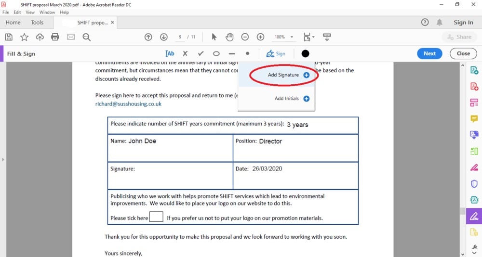Open the View menu

[x=30, y=13]
